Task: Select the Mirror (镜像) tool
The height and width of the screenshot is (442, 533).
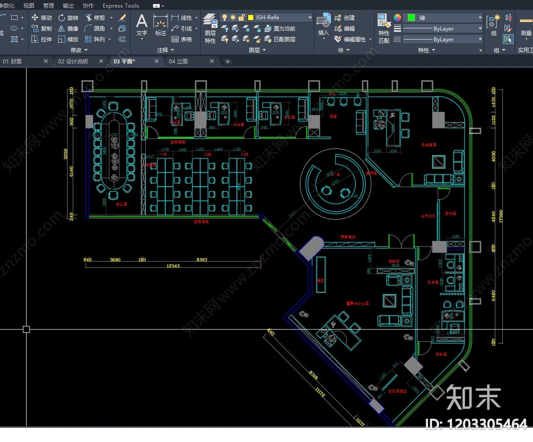Action: coord(68,28)
